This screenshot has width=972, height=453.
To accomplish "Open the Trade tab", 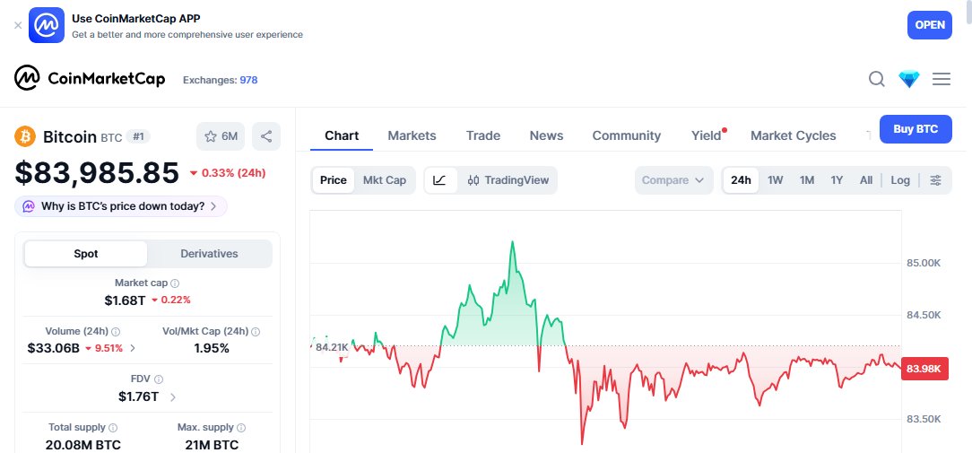I will 483,135.
